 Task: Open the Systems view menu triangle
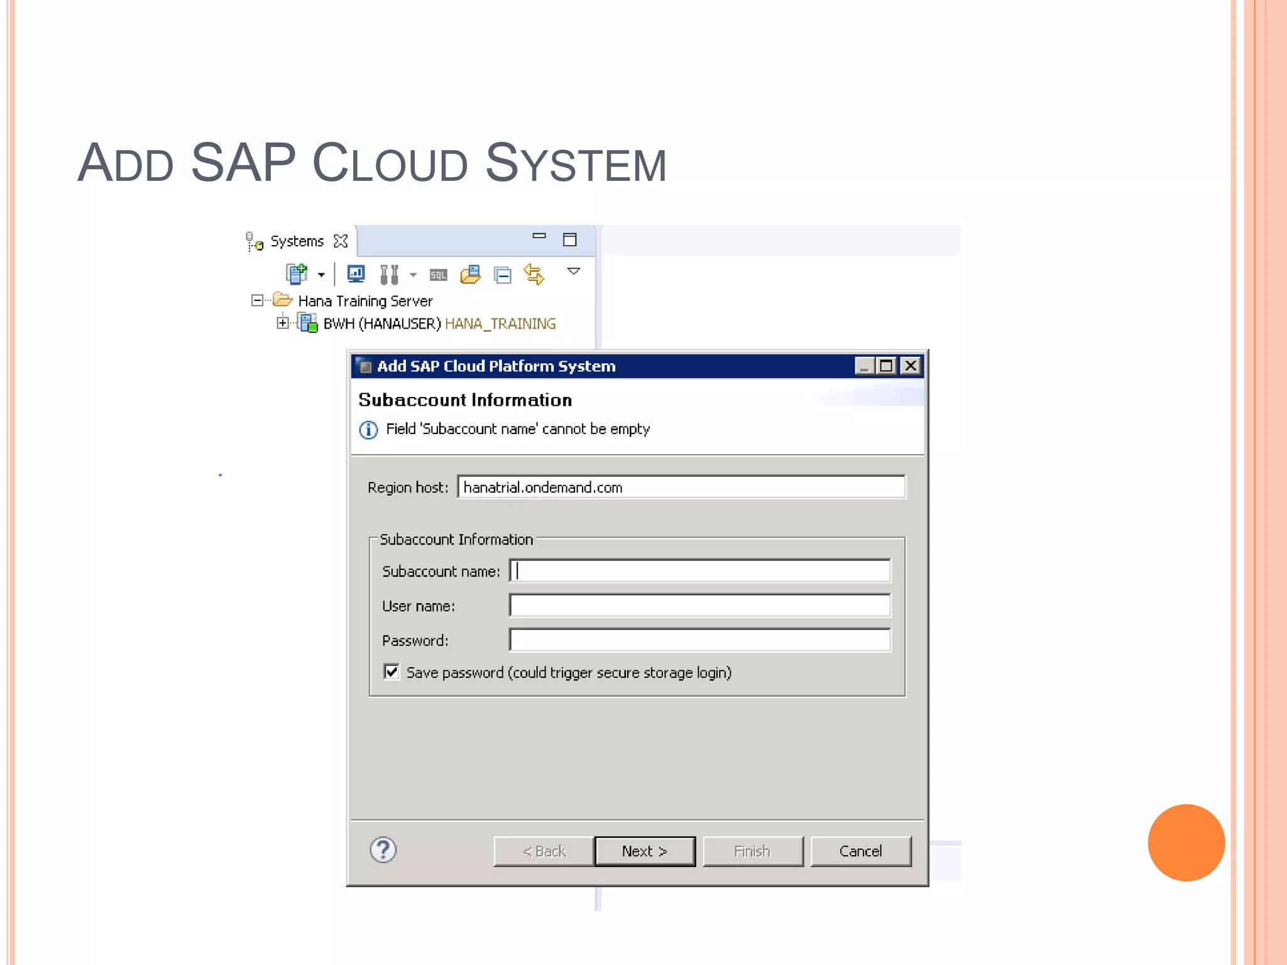point(574,271)
